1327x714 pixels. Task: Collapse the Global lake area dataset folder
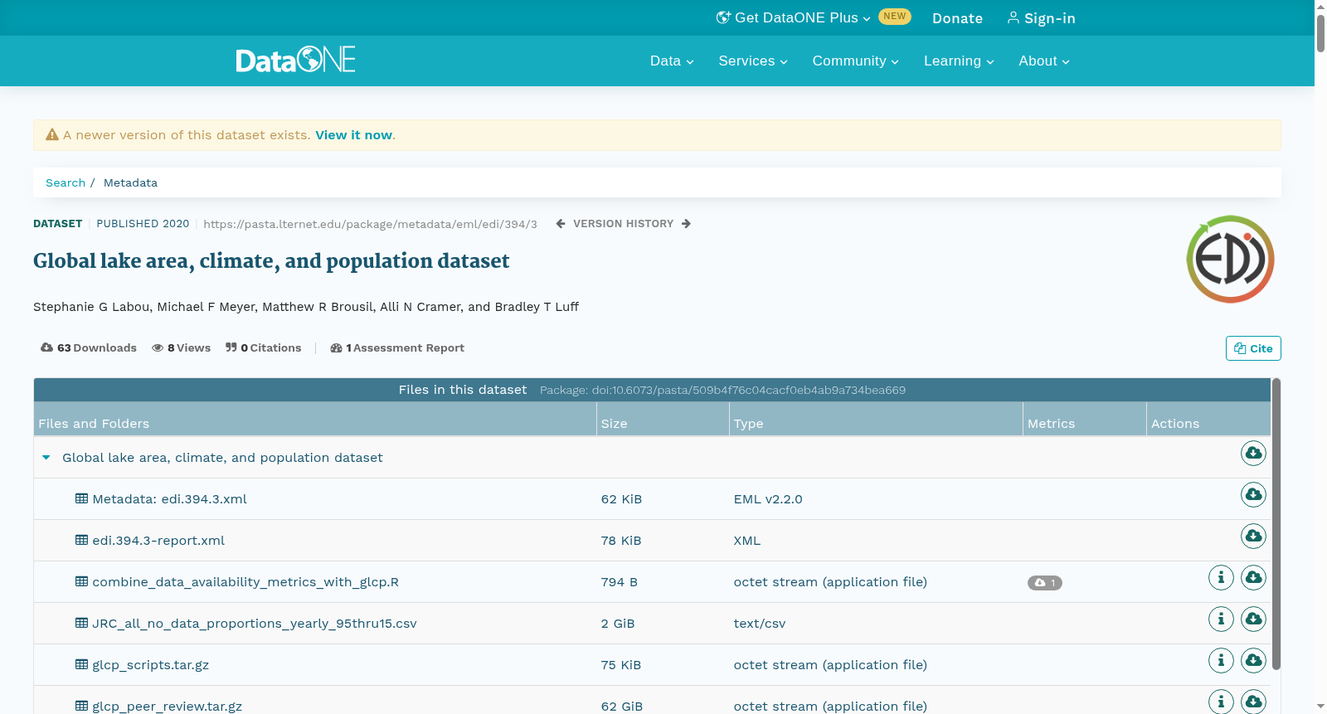click(46, 458)
